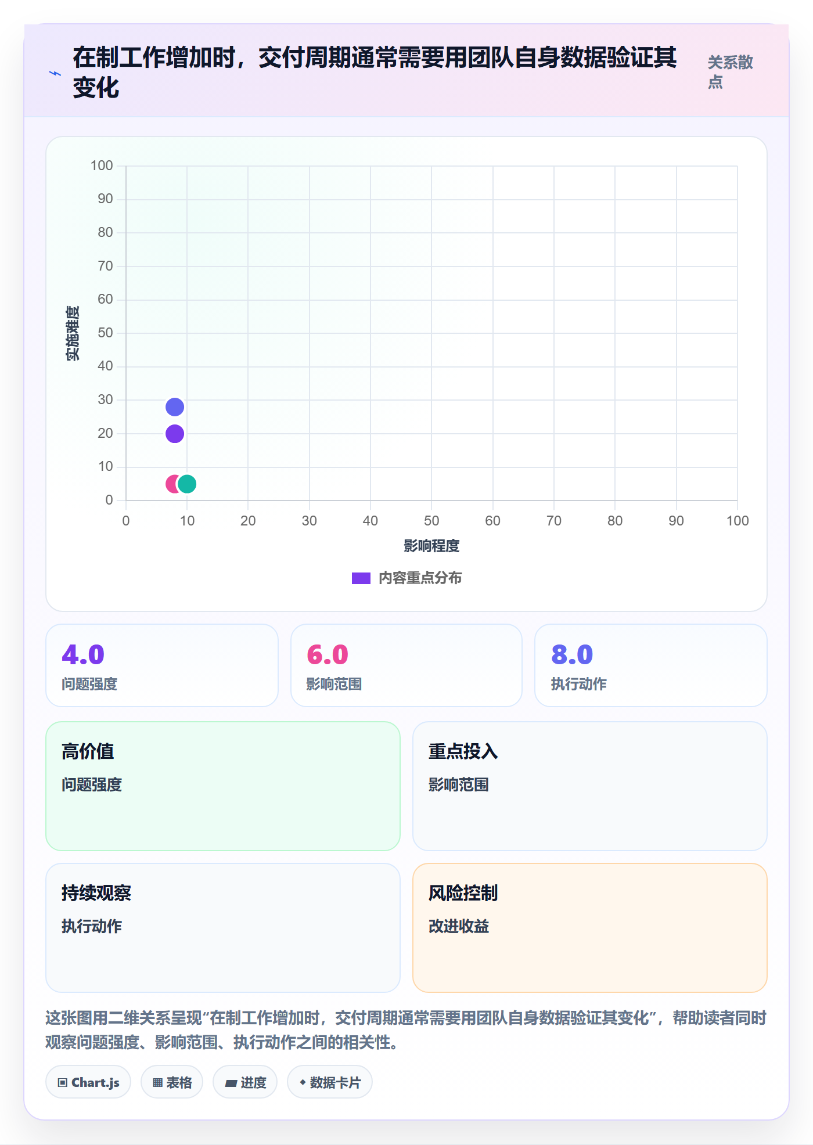Click the 进度 tag chip
813x1145 pixels.
coord(245,1082)
